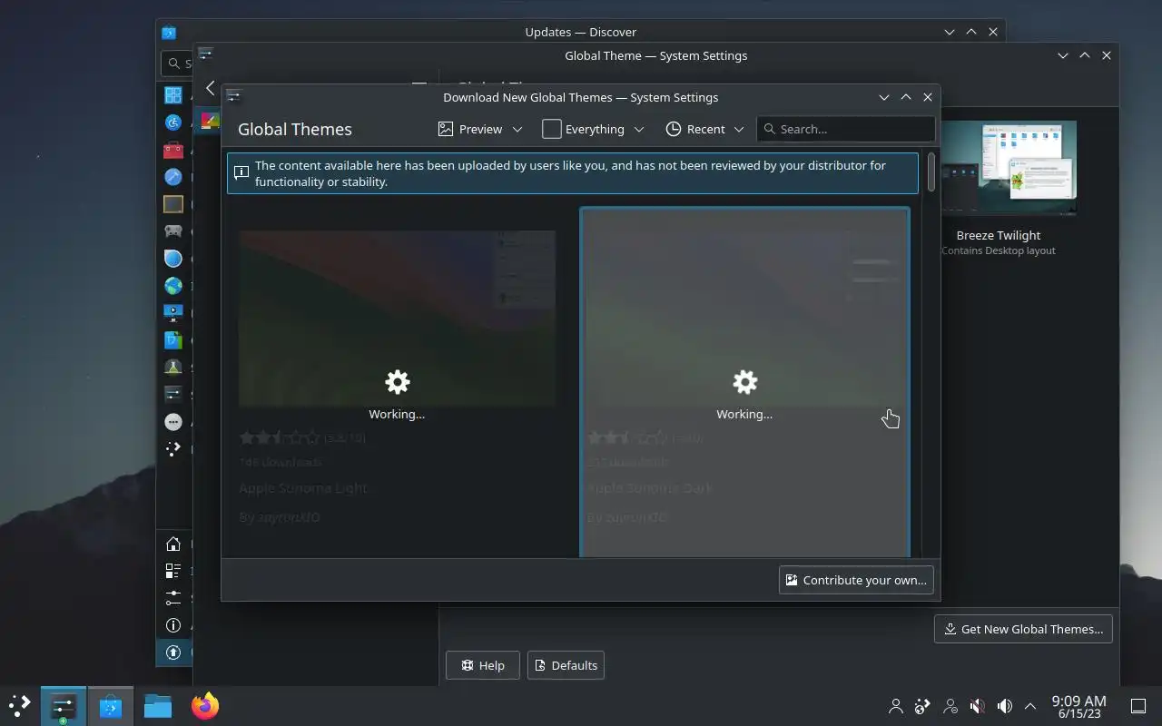
Task: Open the Graphics category in Discover sidebar
Action: (x=173, y=258)
